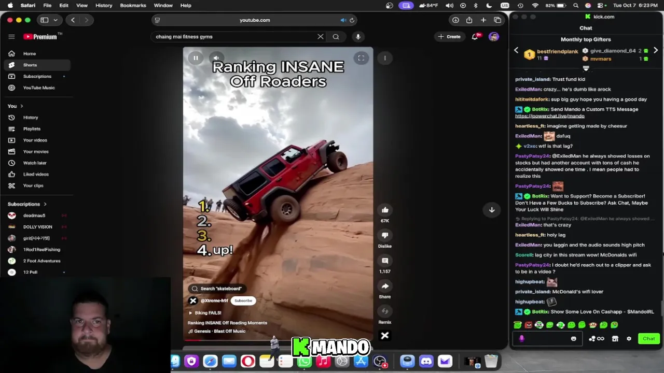The height and width of the screenshot is (373, 664).
Task: Open DOLLY VISION channel subscription
Action: point(36,227)
